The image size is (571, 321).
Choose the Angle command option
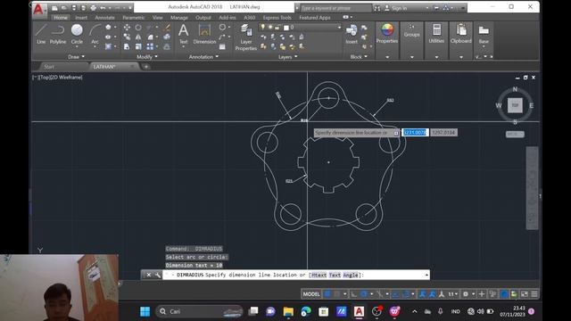click(x=351, y=275)
